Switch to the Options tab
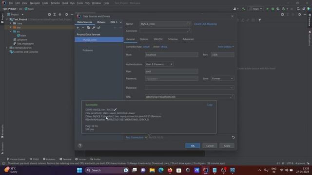The width and height of the screenshot is (312, 175). coord(144,39)
